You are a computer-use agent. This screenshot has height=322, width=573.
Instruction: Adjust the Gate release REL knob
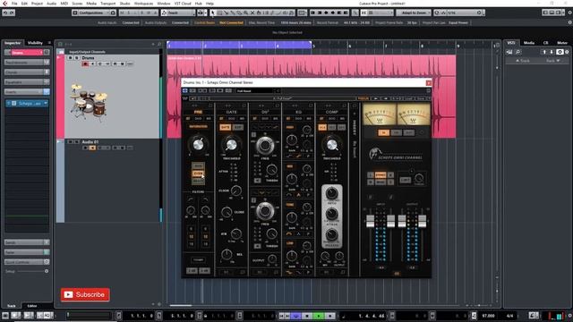(227, 254)
